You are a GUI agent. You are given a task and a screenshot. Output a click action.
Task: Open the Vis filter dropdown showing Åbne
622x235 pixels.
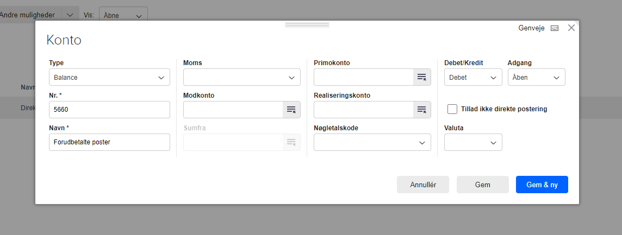[123, 15]
